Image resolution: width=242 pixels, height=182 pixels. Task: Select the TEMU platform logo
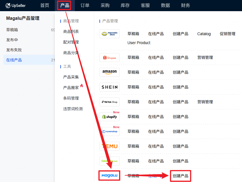point(110,146)
